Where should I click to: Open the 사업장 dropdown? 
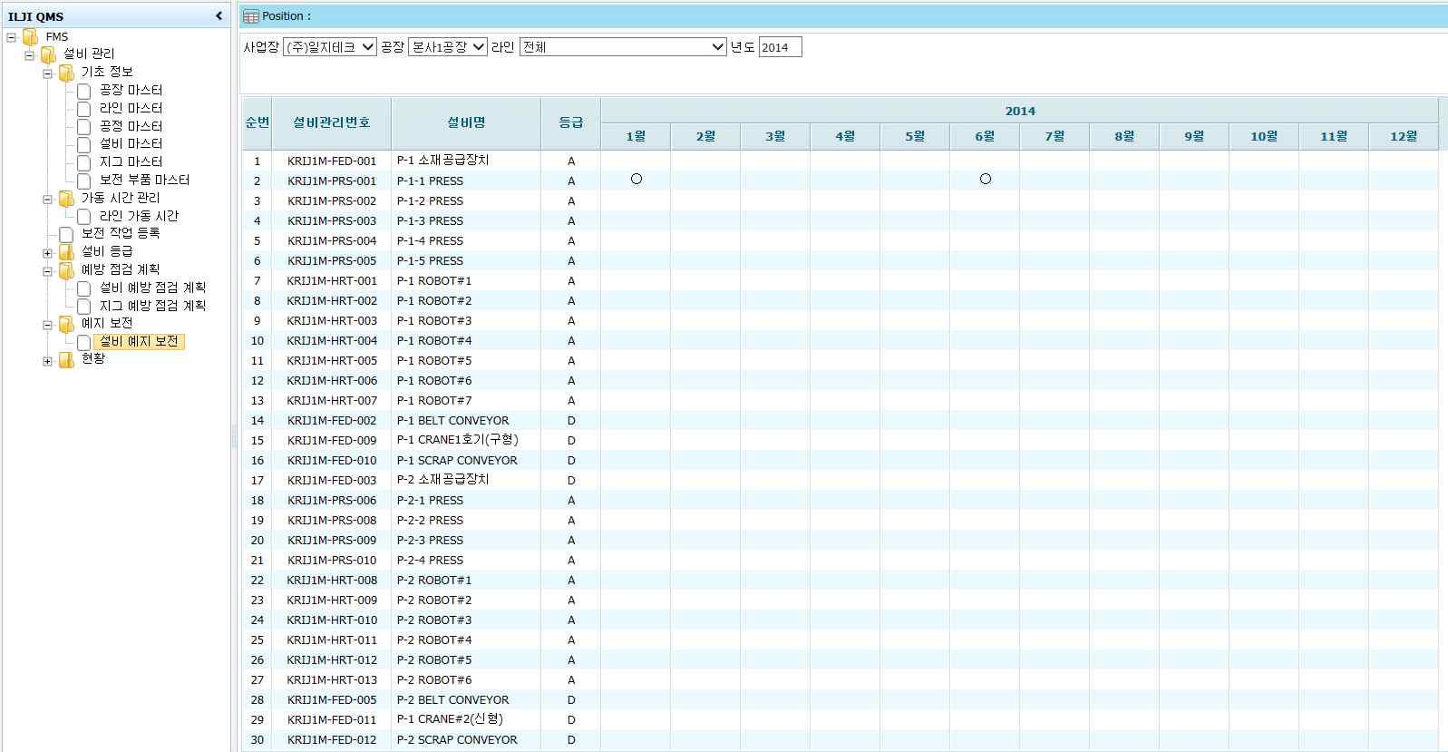330,47
